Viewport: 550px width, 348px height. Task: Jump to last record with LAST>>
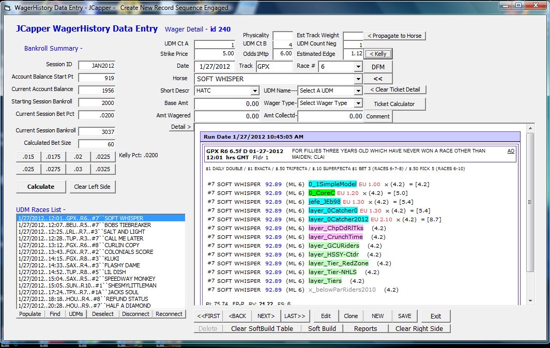pos(295,316)
